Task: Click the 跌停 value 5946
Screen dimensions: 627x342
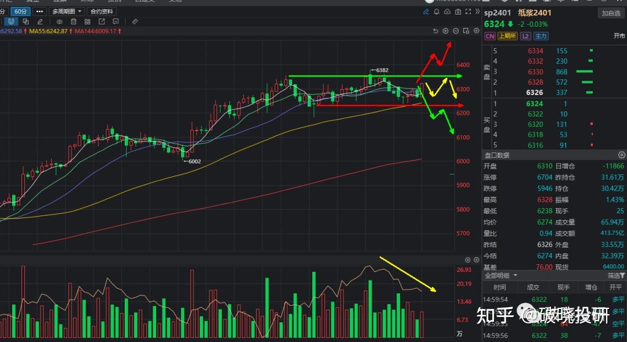Action: pos(545,188)
